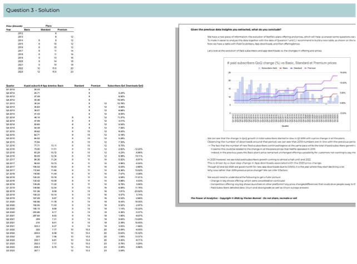The width and height of the screenshot is (357, 264).
Task: Select the Q3 2023 quarter cell
Action: (10, 251)
